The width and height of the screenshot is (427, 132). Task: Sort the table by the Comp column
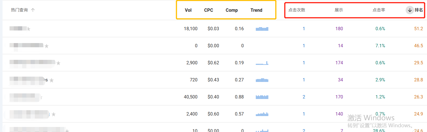pos(232,10)
